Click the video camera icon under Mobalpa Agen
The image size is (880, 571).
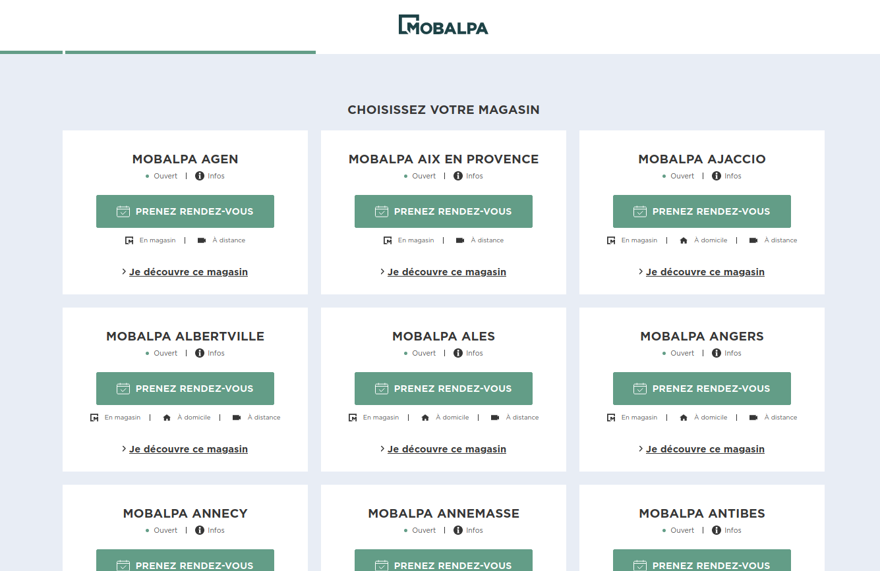tap(202, 240)
